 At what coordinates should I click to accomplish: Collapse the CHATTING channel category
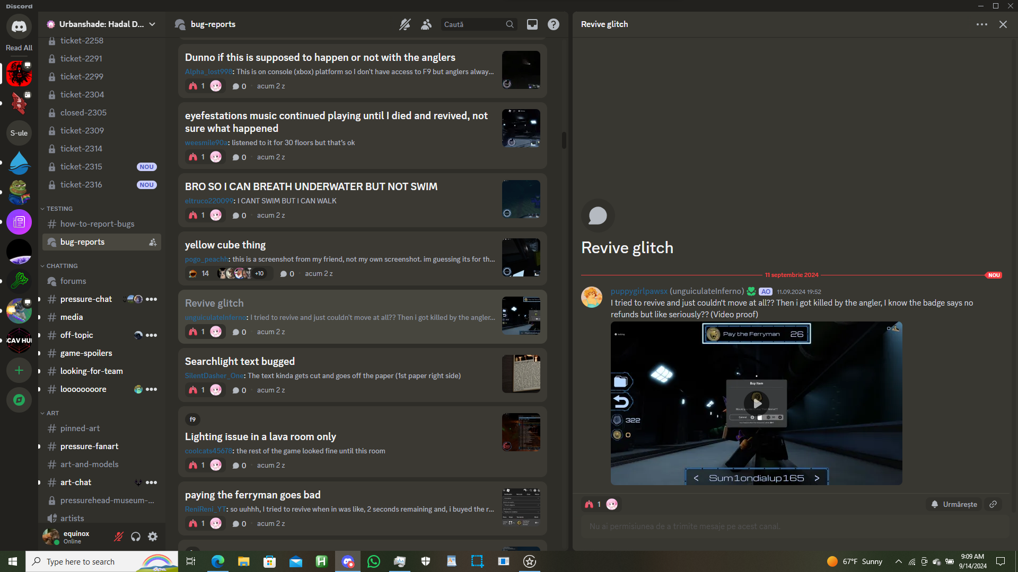tap(62, 266)
